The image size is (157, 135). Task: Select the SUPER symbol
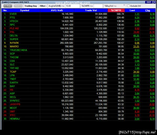[x=14, y=39]
